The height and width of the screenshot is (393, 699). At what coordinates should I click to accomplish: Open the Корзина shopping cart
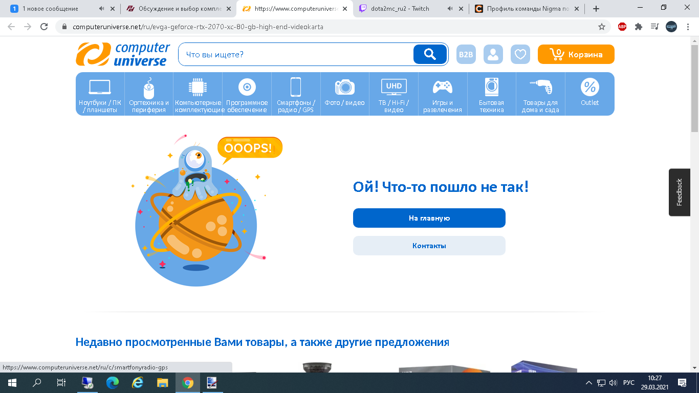pos(575,54)
